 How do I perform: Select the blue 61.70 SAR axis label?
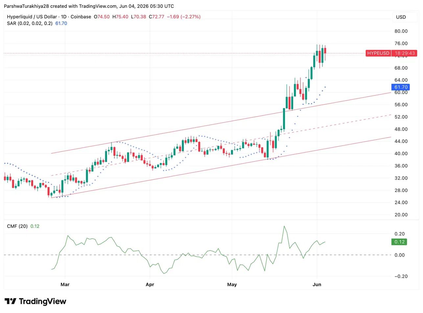[401, 87]
